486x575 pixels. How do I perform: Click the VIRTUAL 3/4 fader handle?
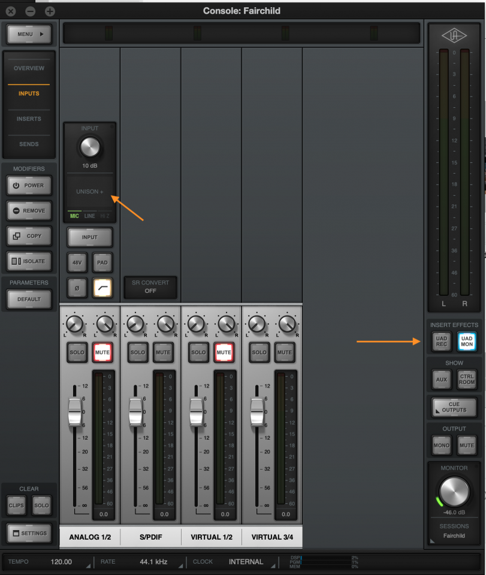pos(257,412)
